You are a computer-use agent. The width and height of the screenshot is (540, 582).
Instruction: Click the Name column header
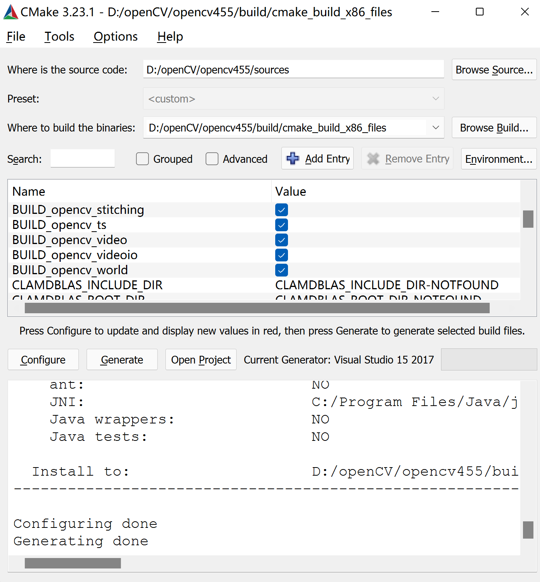(140, 191)
